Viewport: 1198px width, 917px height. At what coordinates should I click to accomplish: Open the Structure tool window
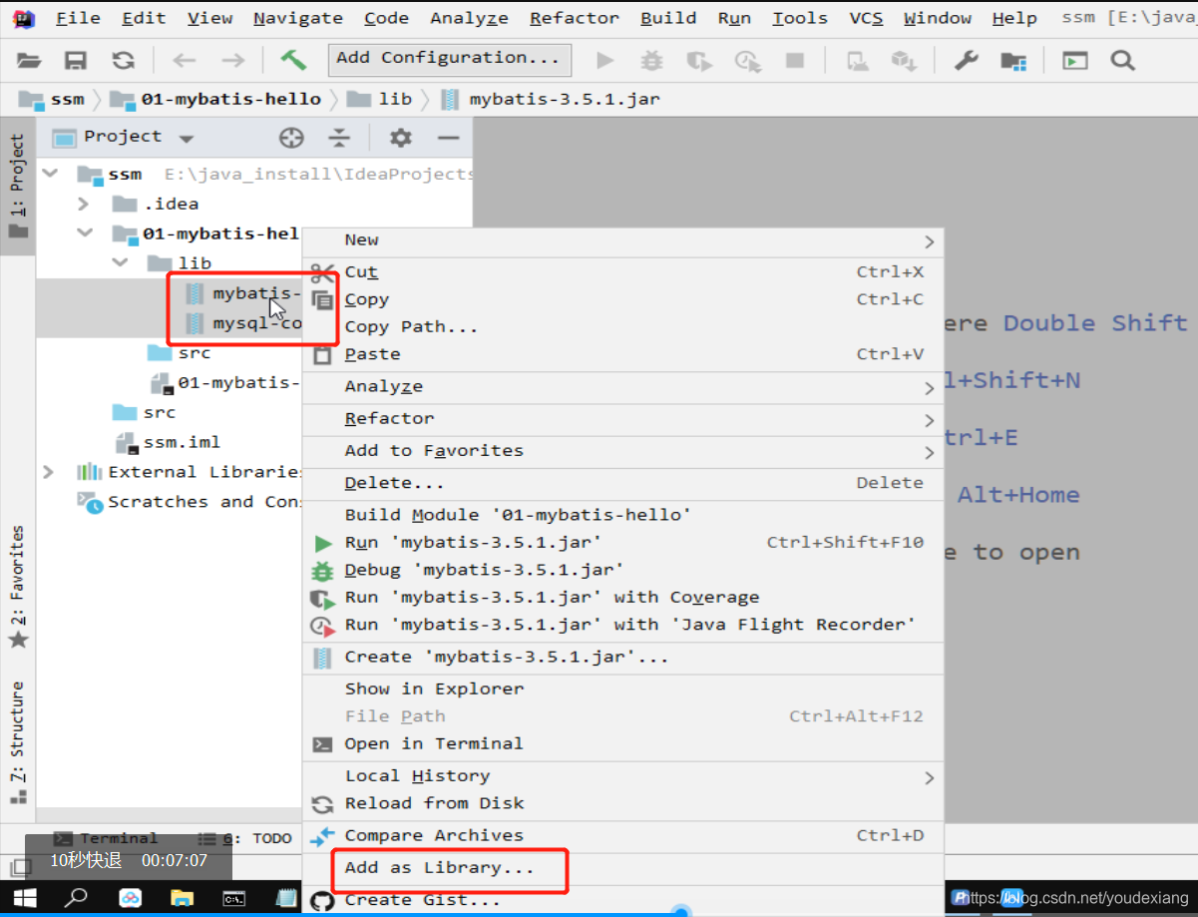point(17,734)
